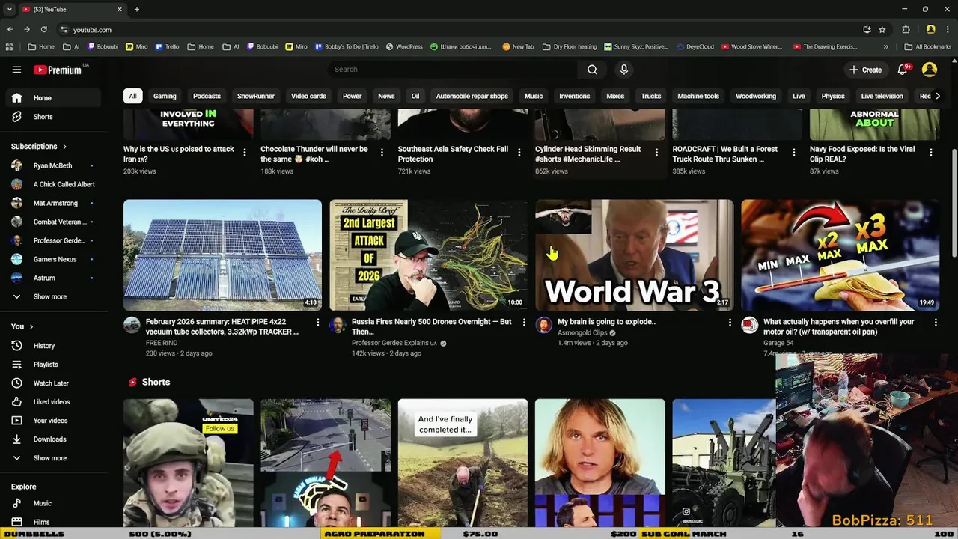This screenshot has width=958, height=539.
Task: Open History in the sidebar
Action: coord(52,346)
